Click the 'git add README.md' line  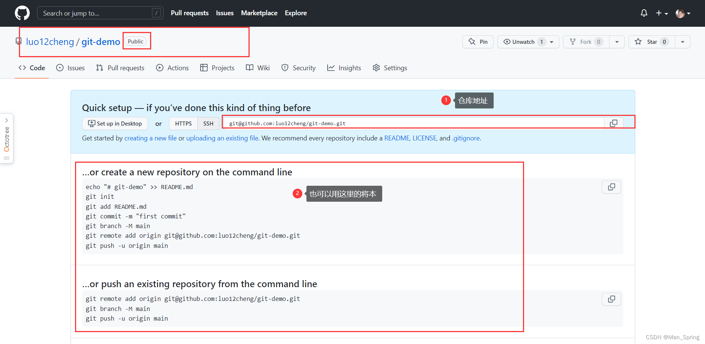pos(116,207)
